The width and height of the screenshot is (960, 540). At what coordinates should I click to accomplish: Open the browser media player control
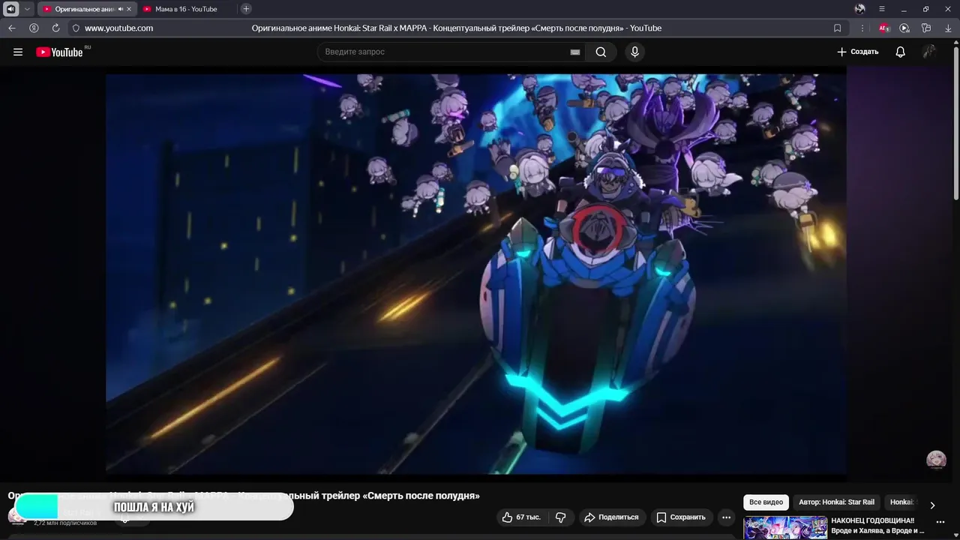point(904,28)
